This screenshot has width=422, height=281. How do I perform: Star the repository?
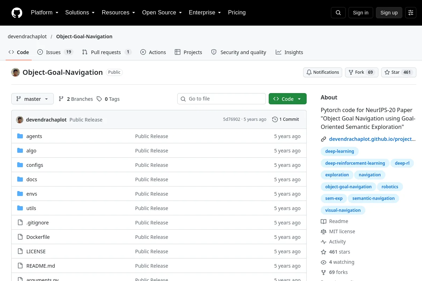click(x=399, y=72)
